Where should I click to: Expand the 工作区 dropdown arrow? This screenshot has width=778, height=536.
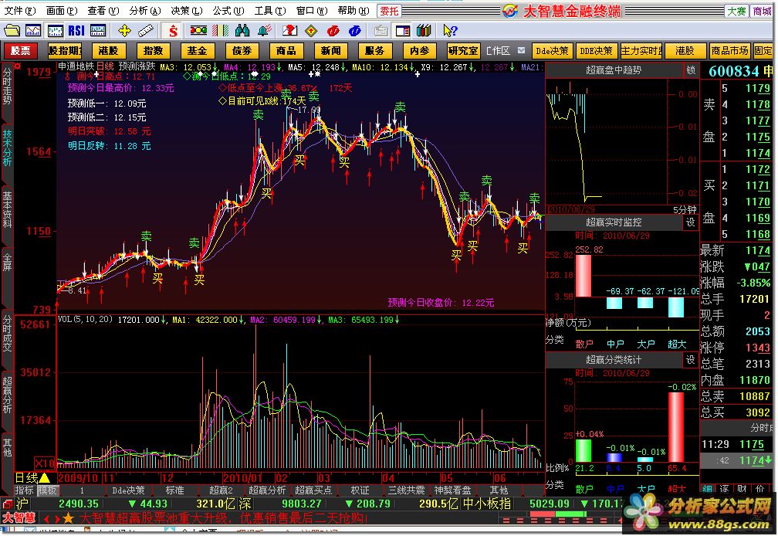pyautogui.click(x=521, y=50)
